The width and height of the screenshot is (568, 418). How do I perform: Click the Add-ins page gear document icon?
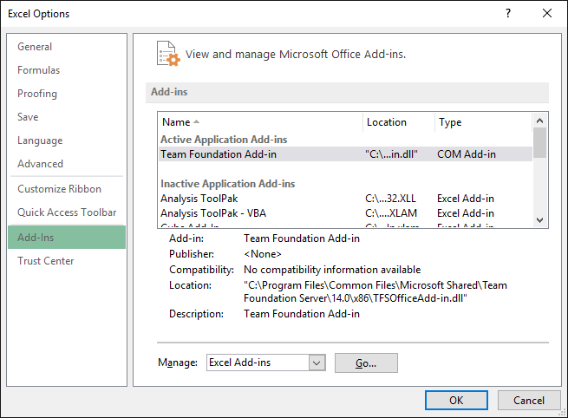click(168, 54)
